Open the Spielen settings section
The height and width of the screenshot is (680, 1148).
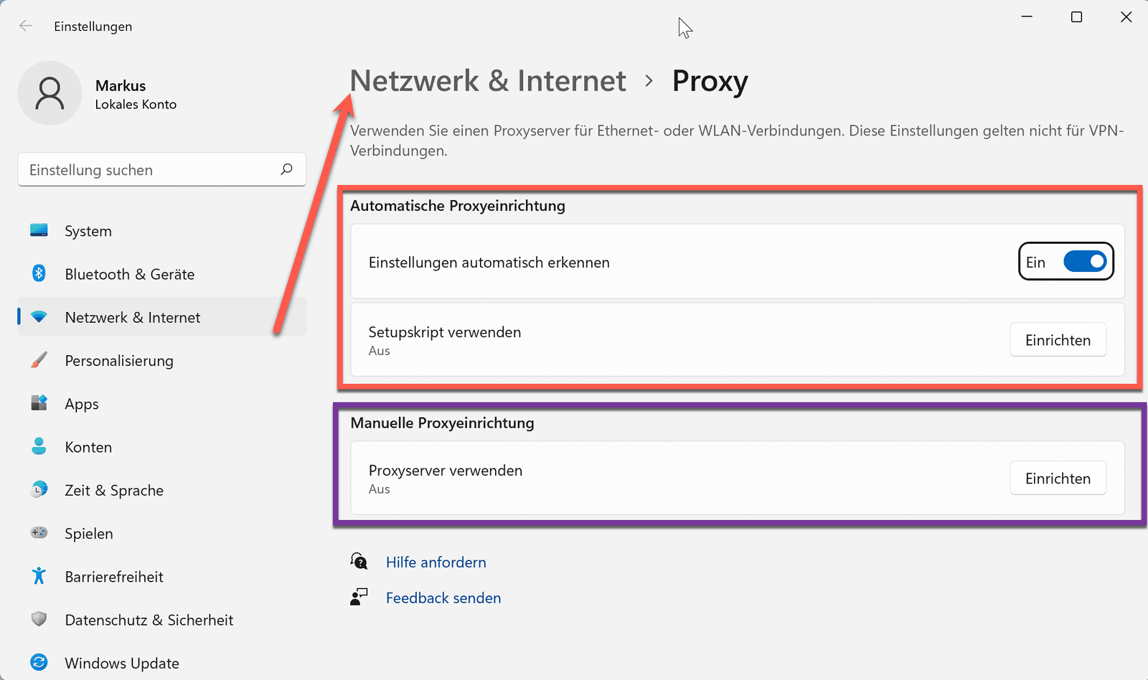(x=88, y=533)
